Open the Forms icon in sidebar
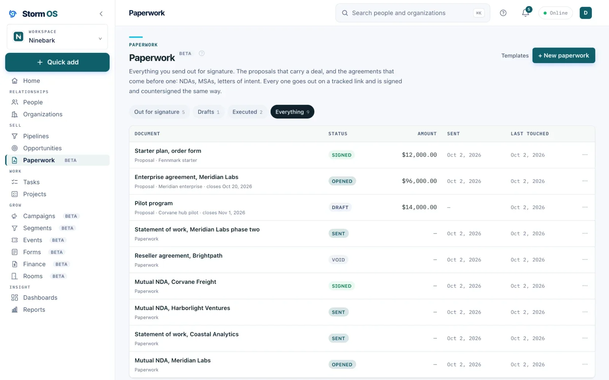Screen dimensions: 609x380 [14, 252]
